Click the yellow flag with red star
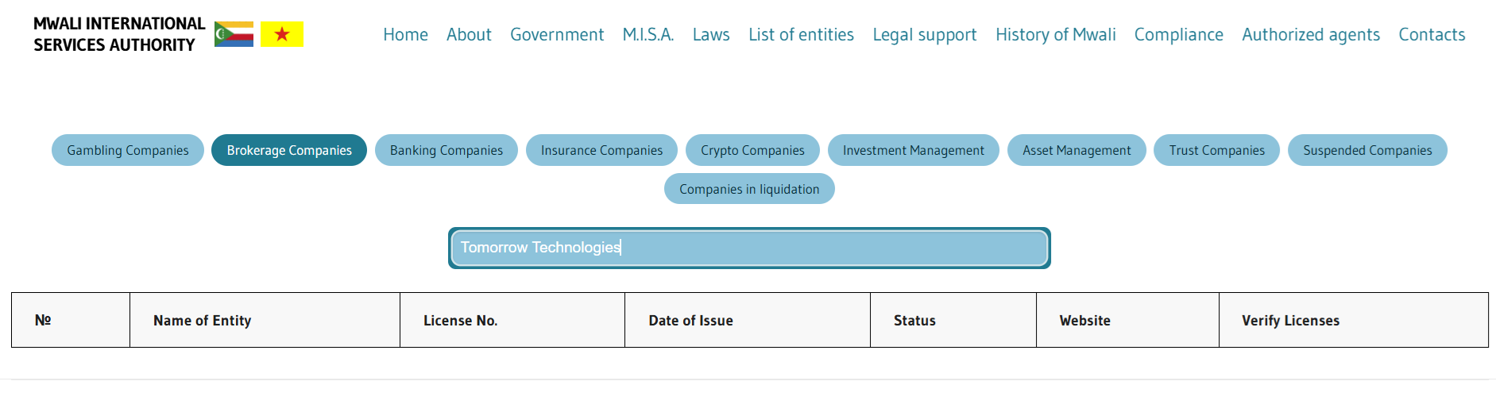 (x=282, y=34)
